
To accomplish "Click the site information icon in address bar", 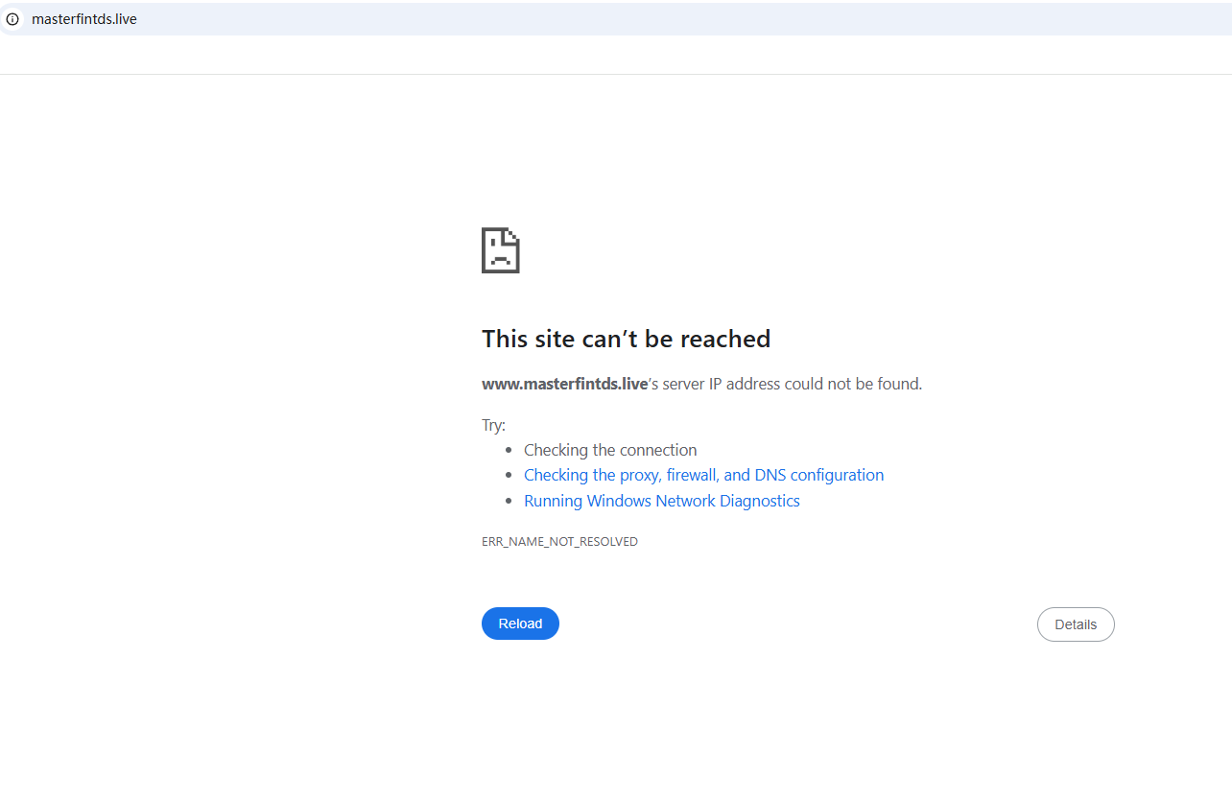I will 12,19.
